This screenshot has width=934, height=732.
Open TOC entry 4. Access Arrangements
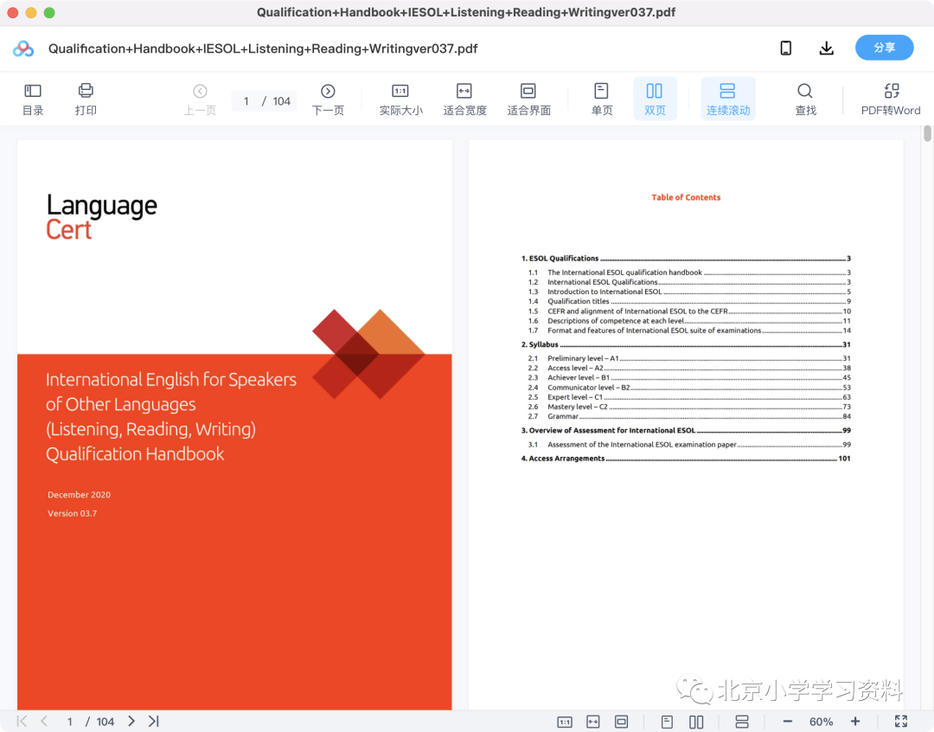tap(686, 459)
